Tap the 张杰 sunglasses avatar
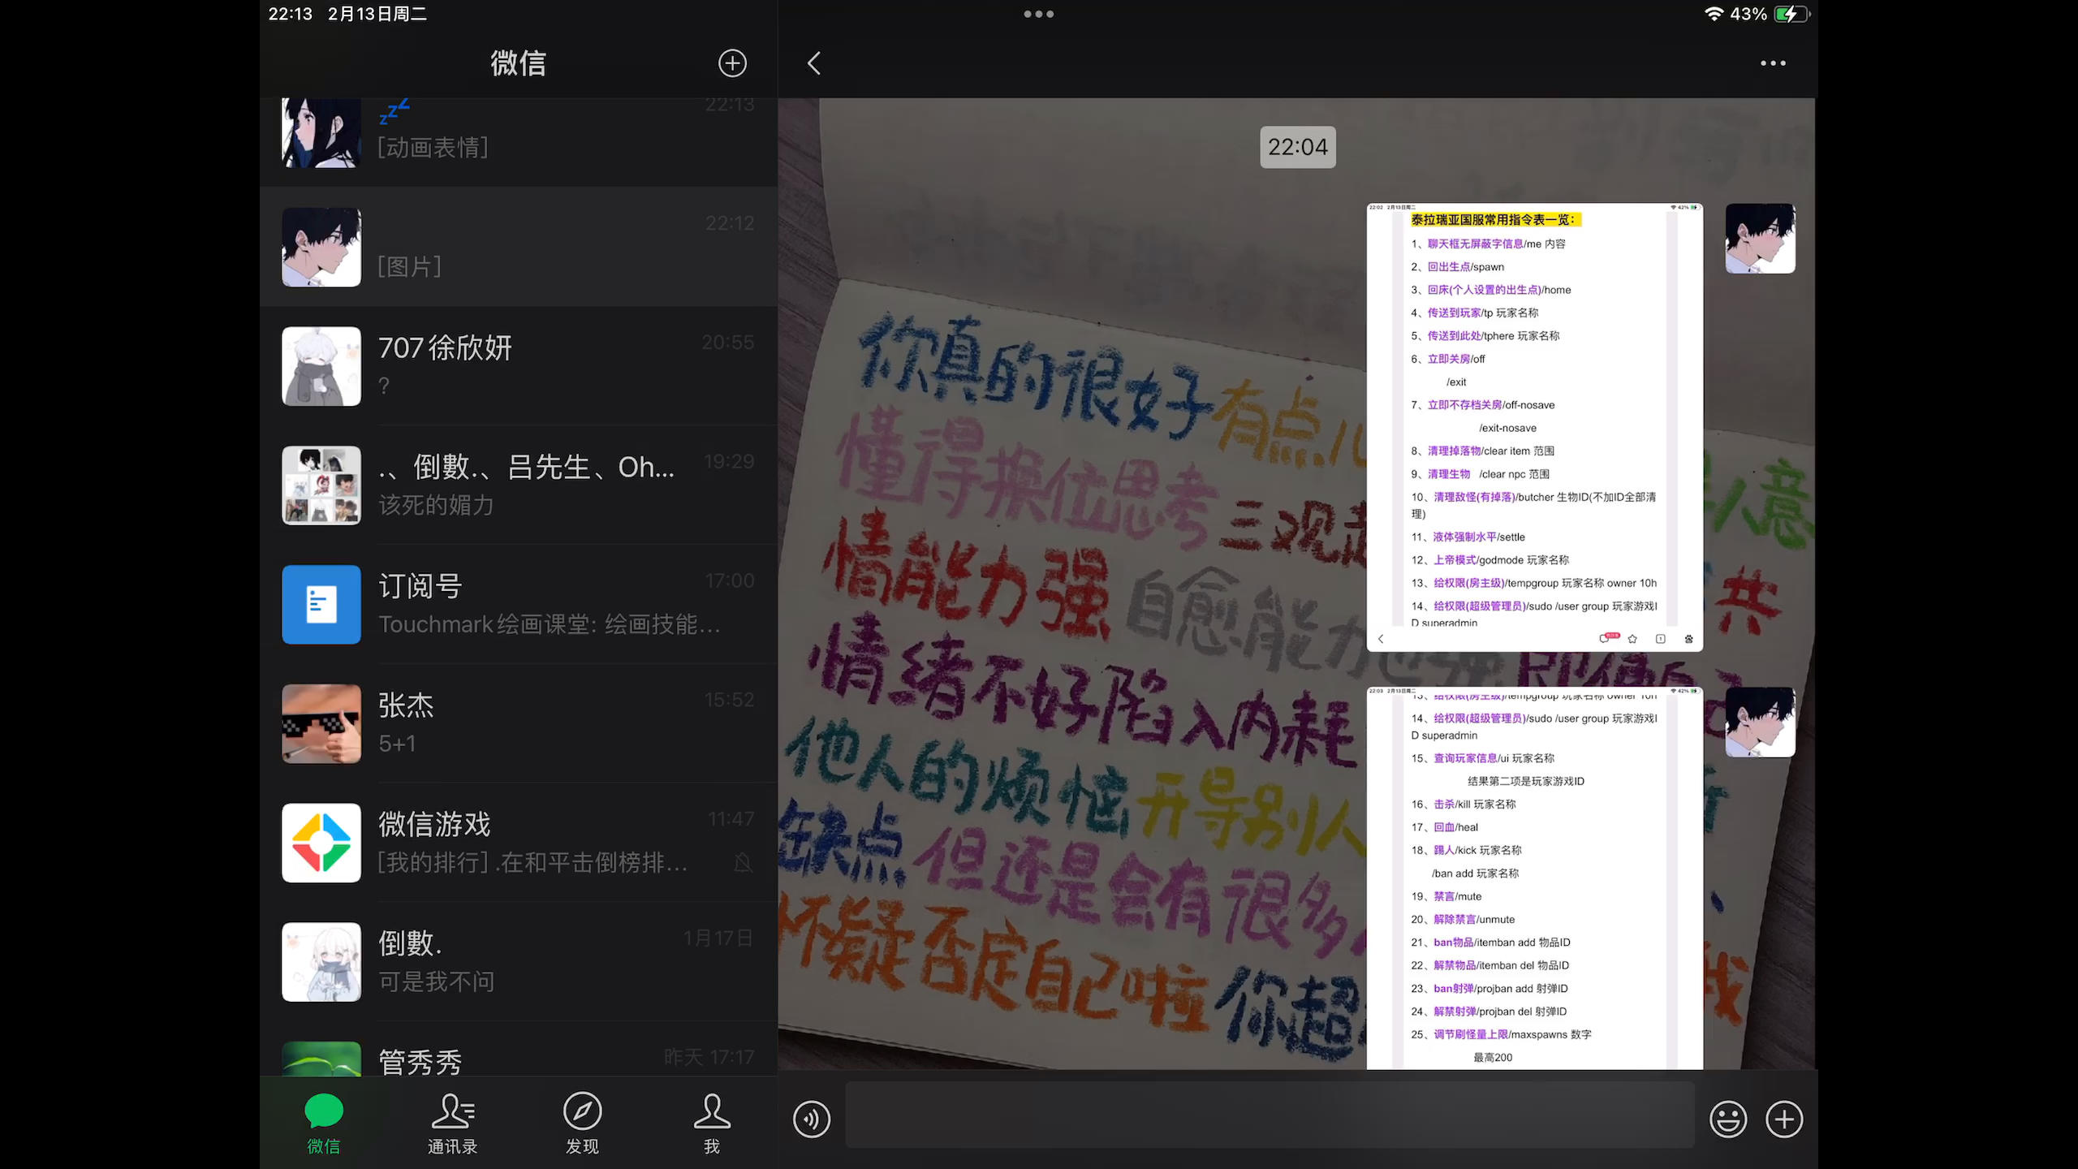This screenshot has width=2078, height=1169. coord(321,723)
